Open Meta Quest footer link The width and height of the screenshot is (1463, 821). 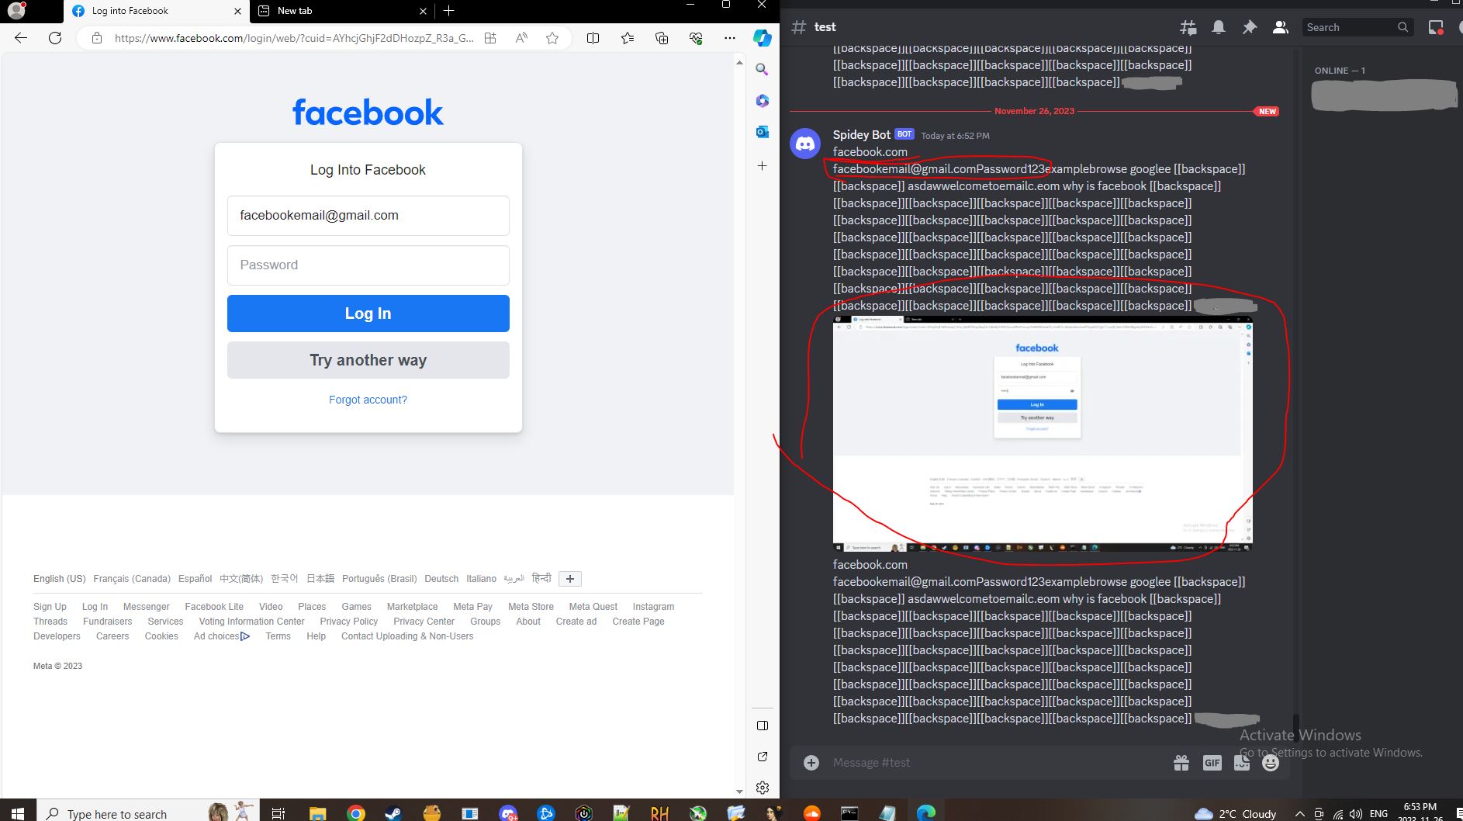tap(593, 607)
